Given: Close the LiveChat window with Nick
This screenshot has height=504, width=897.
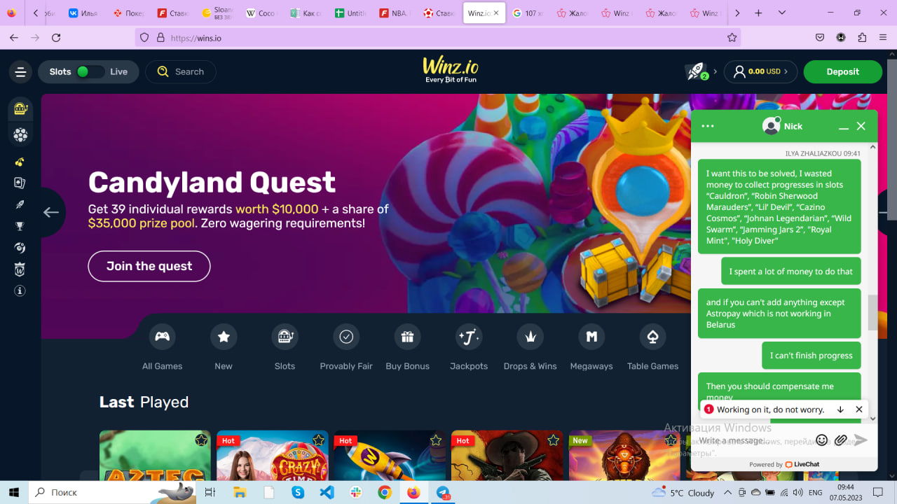Looking at the screenshot, I should 861,126.
